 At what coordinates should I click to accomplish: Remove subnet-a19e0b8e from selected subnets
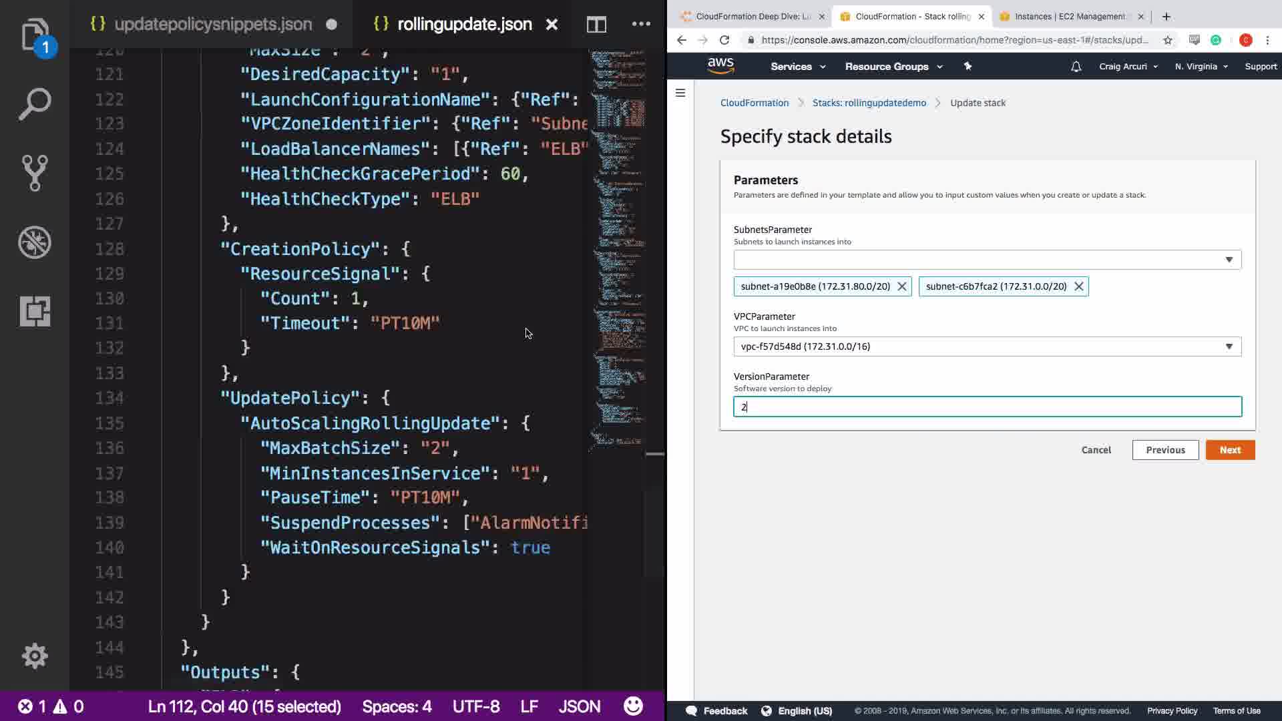pyautogui.click(x=901, y=286)
